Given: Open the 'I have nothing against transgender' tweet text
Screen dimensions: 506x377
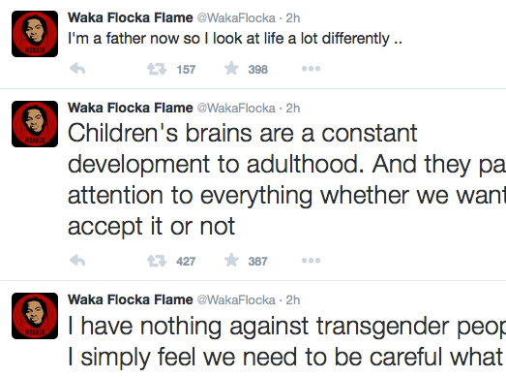Looking at the screenshot, I should [x=287, y=341].
